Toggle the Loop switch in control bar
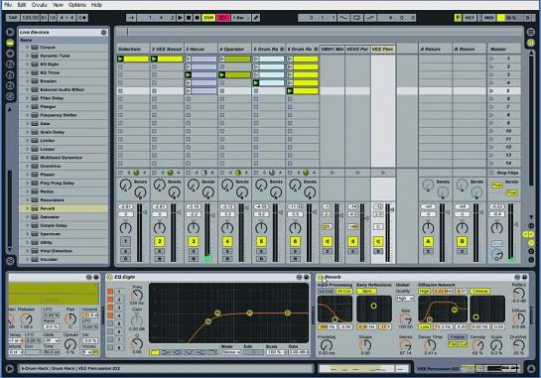The height and width of the screenshot is (378, 541). (x=356, y=18)
